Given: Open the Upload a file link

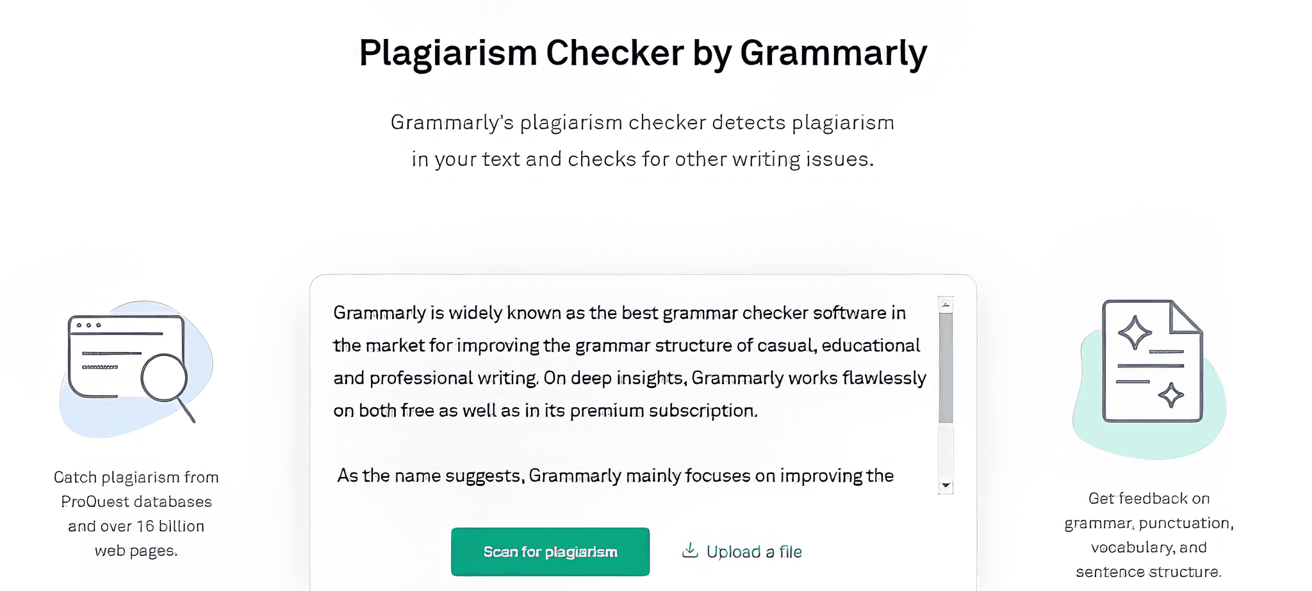Looking at the screenshot, I should click(x=755, y=551).
